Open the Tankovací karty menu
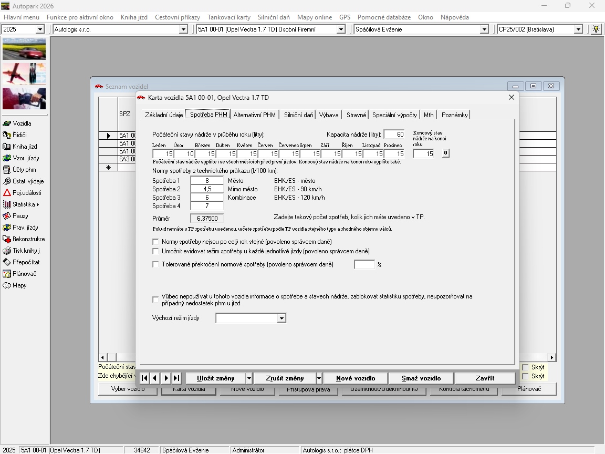 tap(228, 17)
